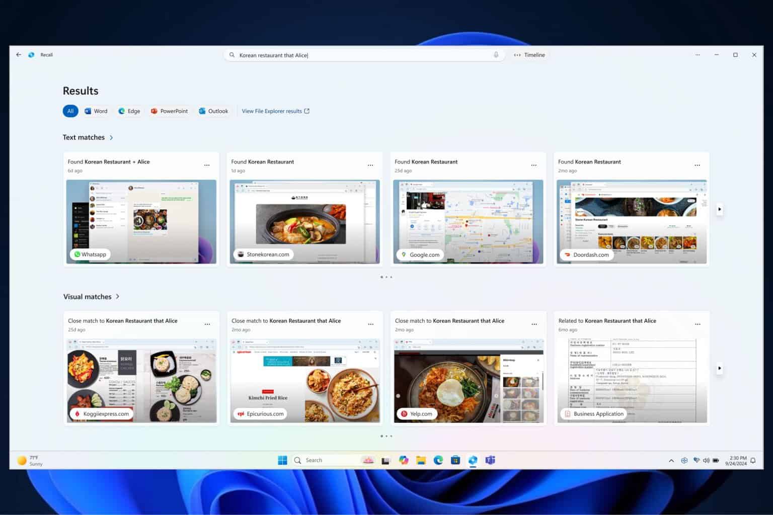Image resolution: width=773 pixels, height=515 pixels.
Task: Open the notification bell
Action: [x=753, y=461]
